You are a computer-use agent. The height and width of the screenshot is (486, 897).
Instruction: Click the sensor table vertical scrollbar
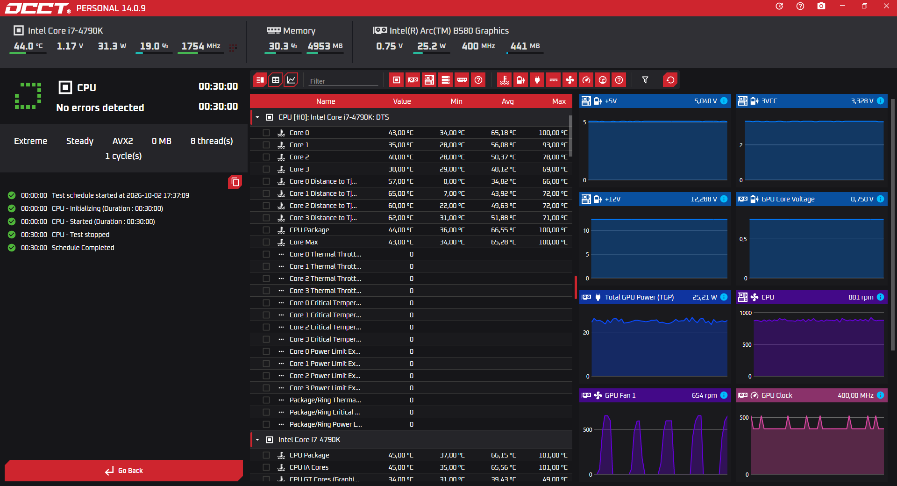570,136
